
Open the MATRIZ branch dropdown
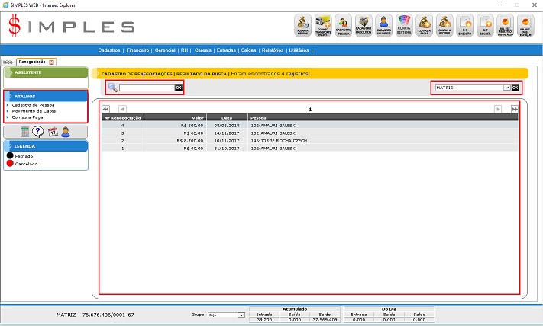pos(506,88)
